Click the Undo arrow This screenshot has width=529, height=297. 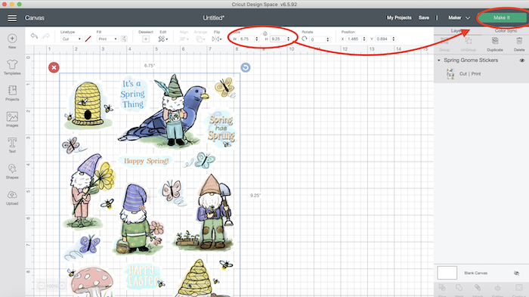click(x=34, y=36)
